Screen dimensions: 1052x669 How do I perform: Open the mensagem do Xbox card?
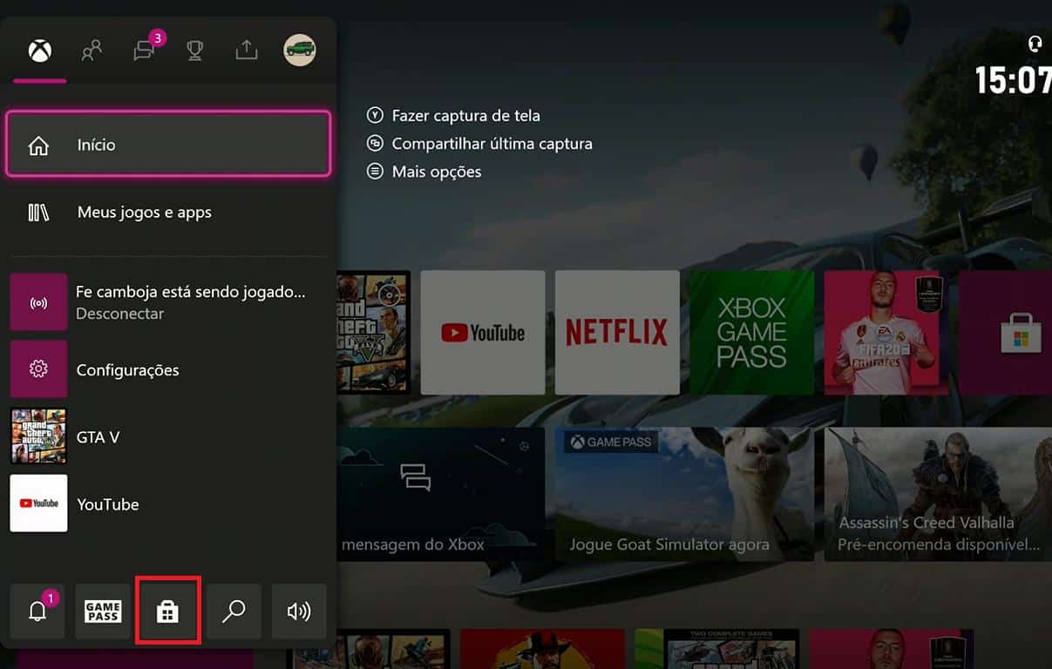(x=441, y=494)
